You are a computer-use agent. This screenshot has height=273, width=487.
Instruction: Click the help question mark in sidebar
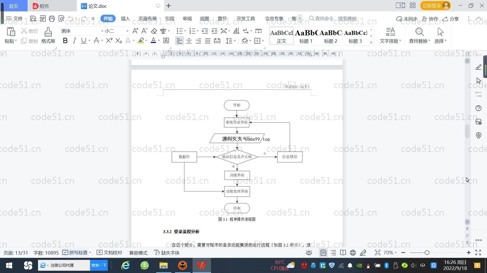point(478,108)
